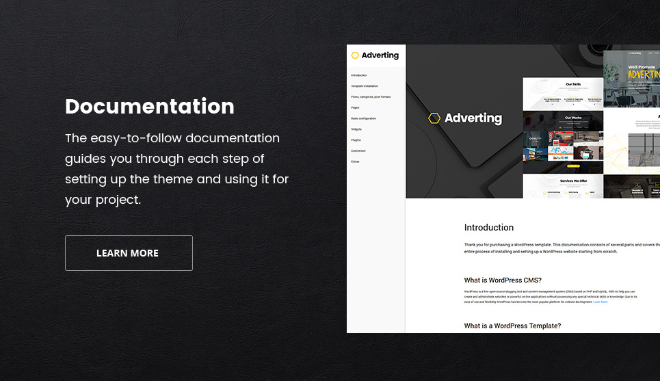Click the hexagon icon in the dark hero banner
The height and width of the screenshot is (381, 660).
point(434,118)
